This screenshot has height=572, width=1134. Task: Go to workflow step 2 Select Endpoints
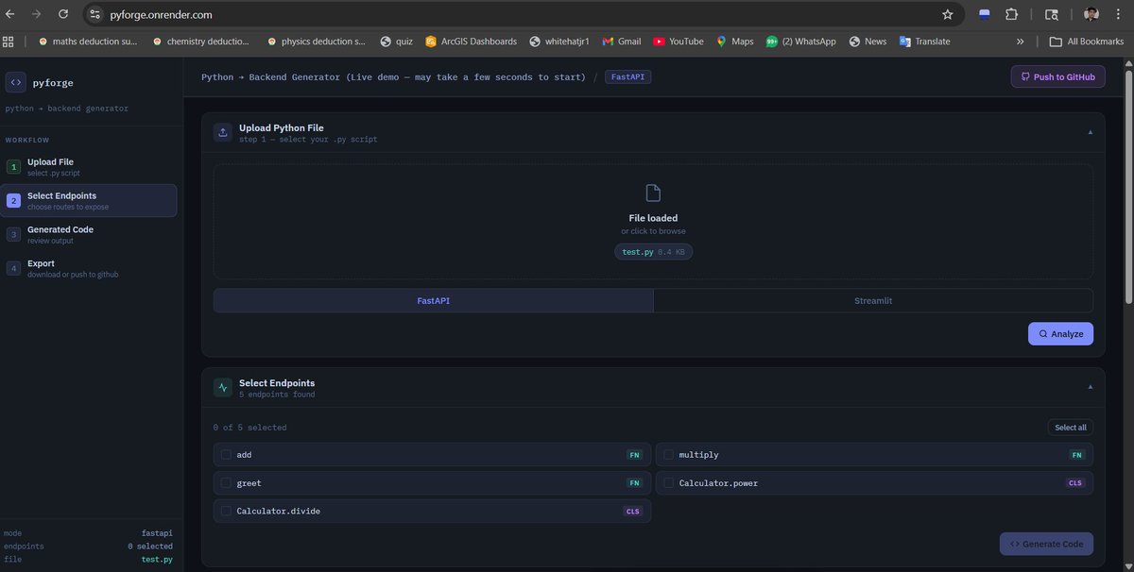(89, 201)
